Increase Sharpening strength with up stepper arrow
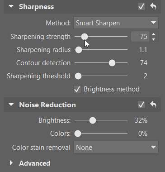The image size is (165, 172). (x=154, y=34)
